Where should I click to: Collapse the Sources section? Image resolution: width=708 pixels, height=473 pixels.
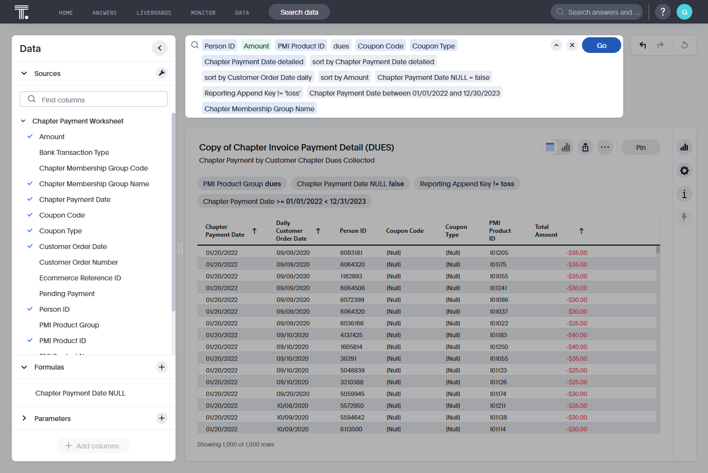24,73
